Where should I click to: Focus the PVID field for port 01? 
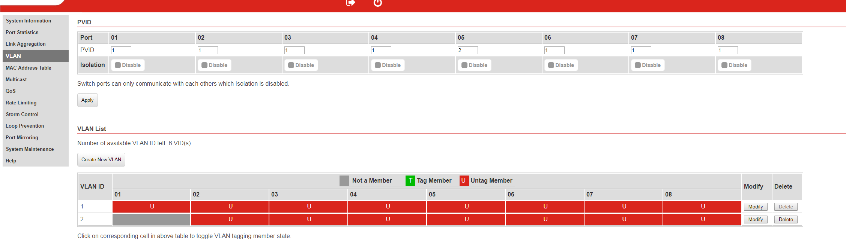[x=121, y=50]
